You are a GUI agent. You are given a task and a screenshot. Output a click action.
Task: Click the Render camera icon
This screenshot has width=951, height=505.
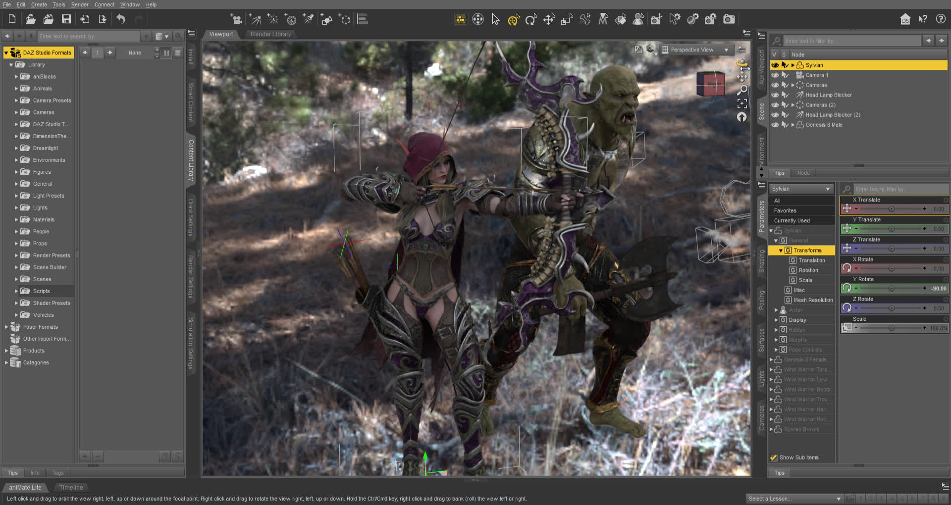[x=729, y=19]
